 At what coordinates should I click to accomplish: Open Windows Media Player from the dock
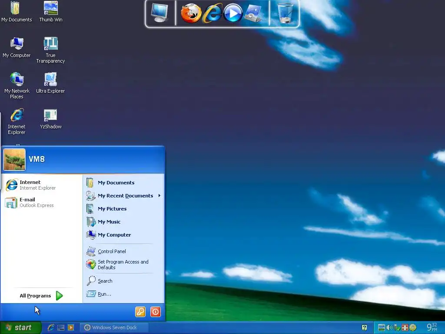point(233,13)
